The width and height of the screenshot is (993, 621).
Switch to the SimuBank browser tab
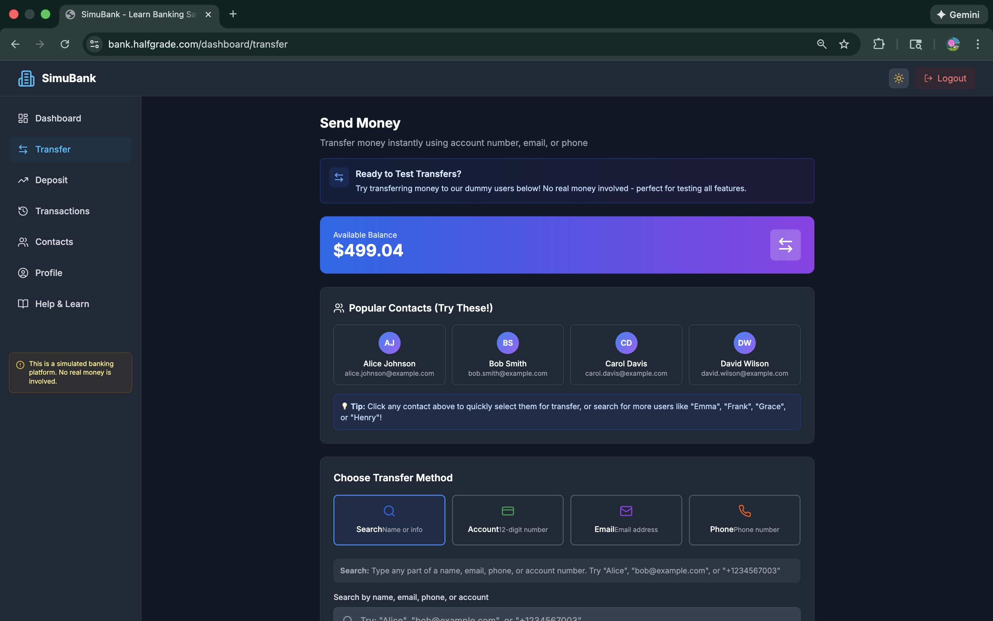131,14
